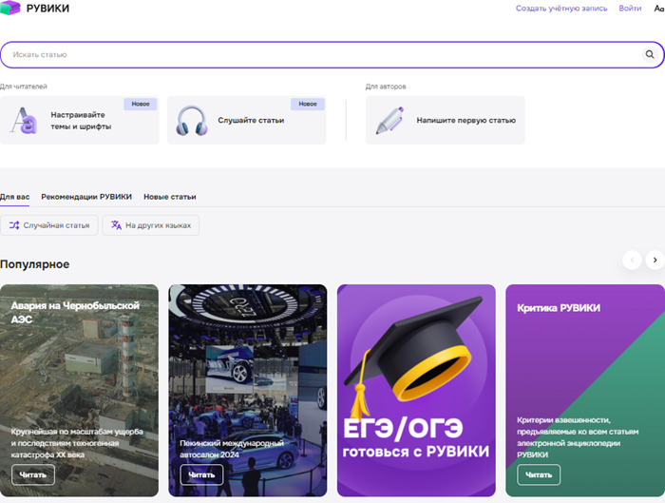Open the Новые статьи tab
Screen dimensions: 665x503
pos(170,197)
